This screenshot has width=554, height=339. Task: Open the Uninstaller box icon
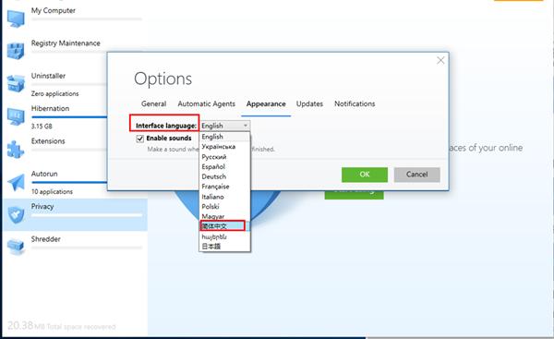coord(16,83)
